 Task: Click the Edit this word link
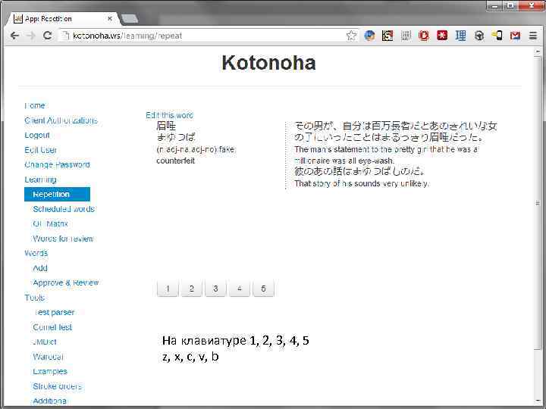click(169, 115)
